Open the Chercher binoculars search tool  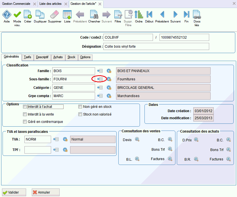(94, 14)
